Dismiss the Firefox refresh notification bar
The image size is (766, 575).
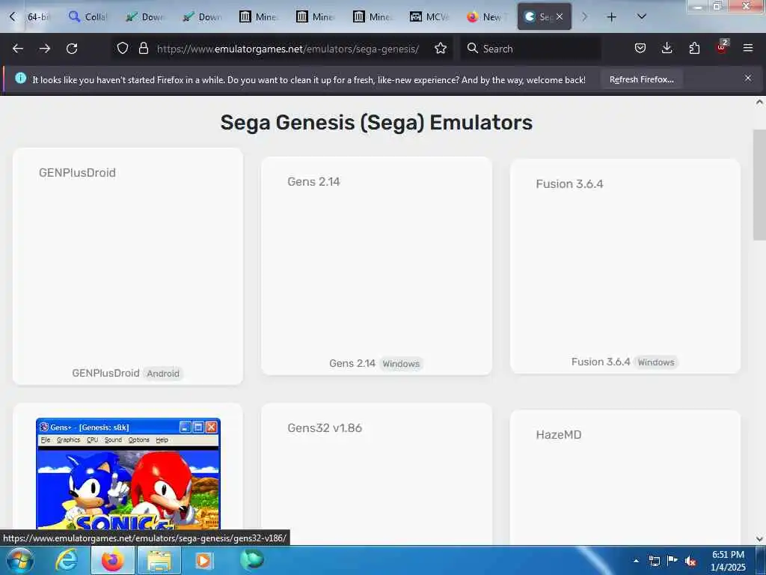[748, 78]
